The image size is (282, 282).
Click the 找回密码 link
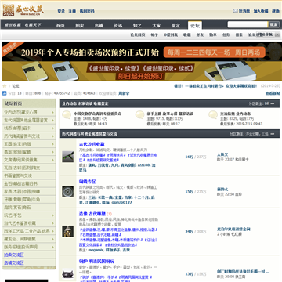87,11
